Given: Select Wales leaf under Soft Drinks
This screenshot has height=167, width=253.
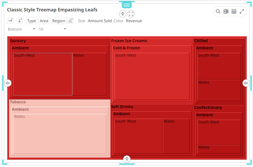Looking at the screenshot, I should pos(176,136).
